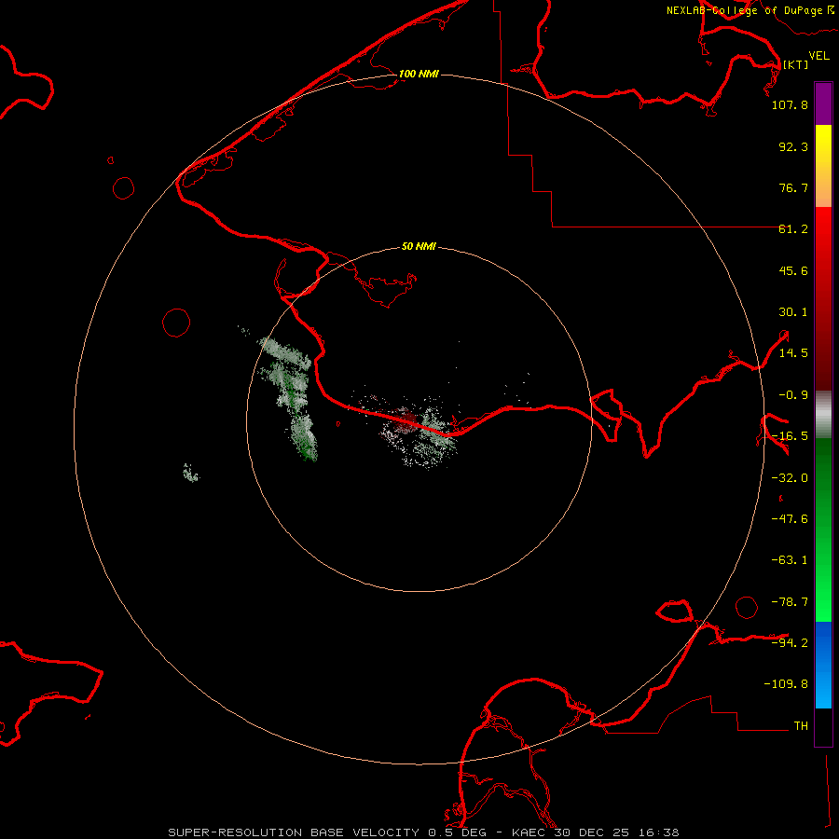This screenshot has width=839, height=839.
Task: Click the 107.8 legend value
Action: pyautogui.click(x=790, y=104)
